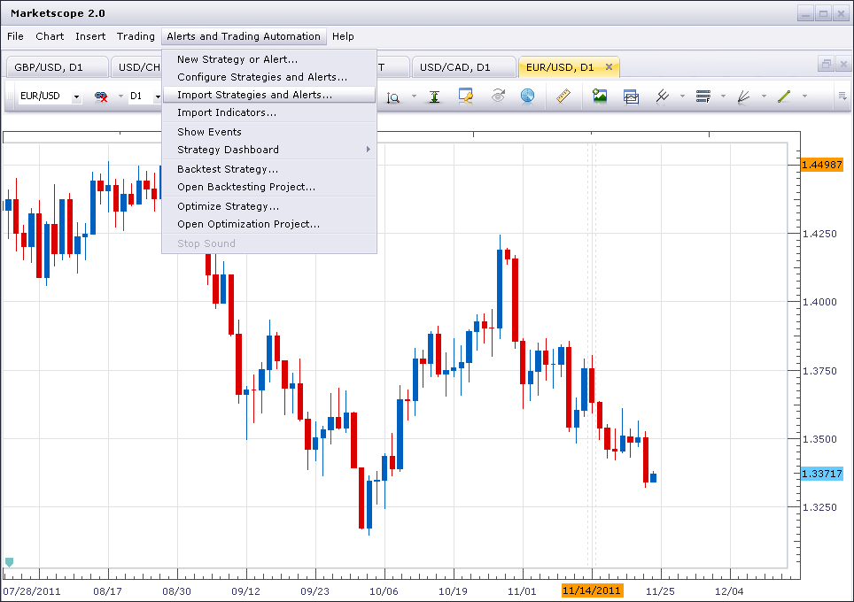Click the blue radar globe icon
Viewport: 854px width, 602px height.
click(527, 96)
